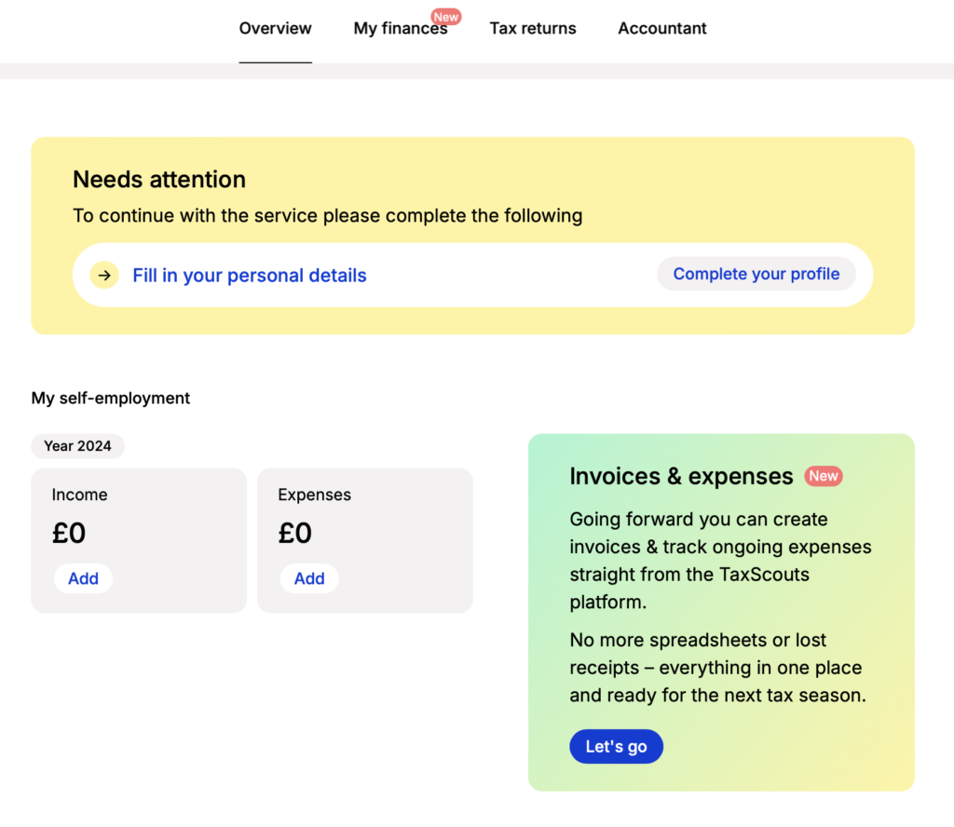Click the Invoices & expenses heading
This screenshot has width=954, height=827.
[681, 476]
